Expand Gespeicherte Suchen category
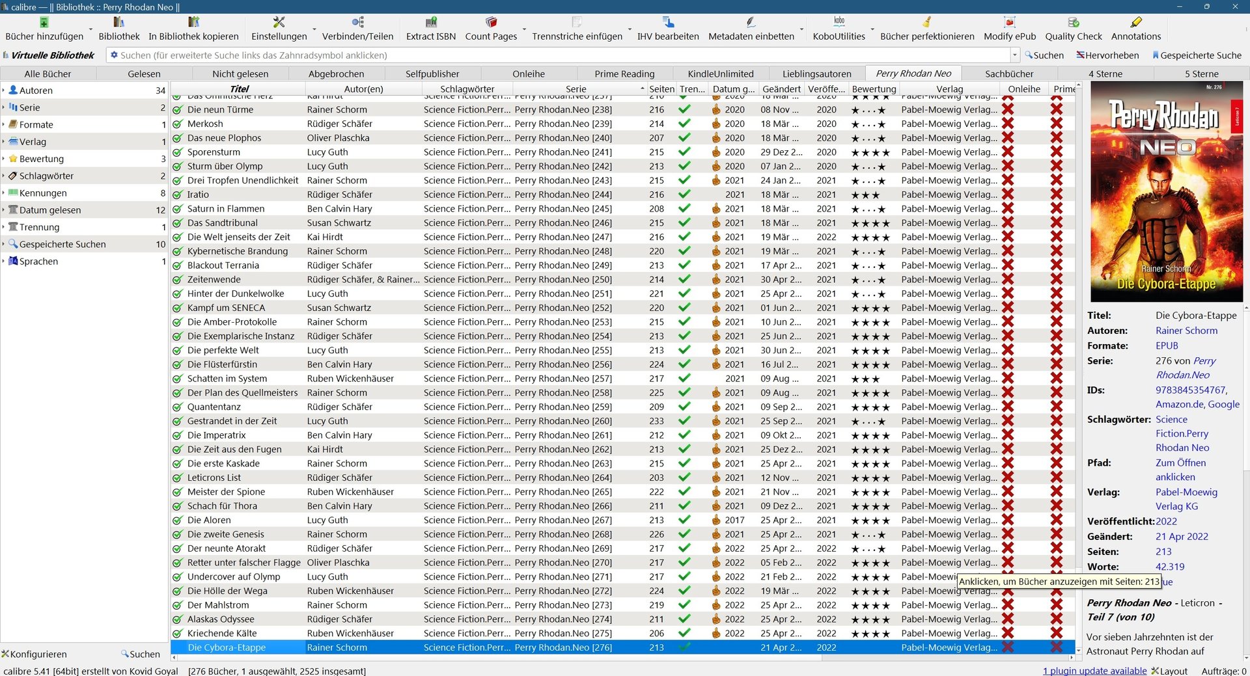1250x676 pixels. [x=3, y=244]
